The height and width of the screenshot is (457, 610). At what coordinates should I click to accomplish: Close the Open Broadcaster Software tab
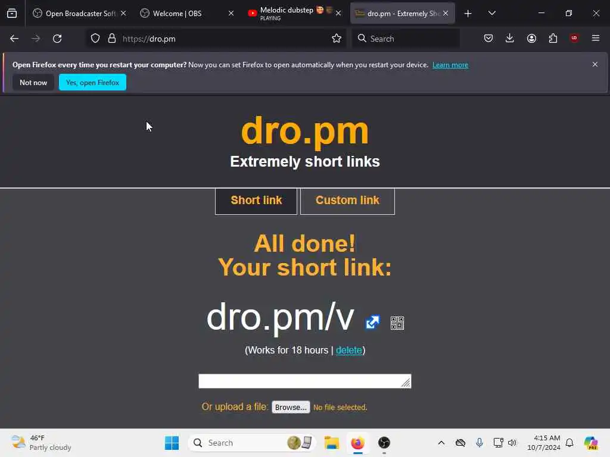(123, 13)
